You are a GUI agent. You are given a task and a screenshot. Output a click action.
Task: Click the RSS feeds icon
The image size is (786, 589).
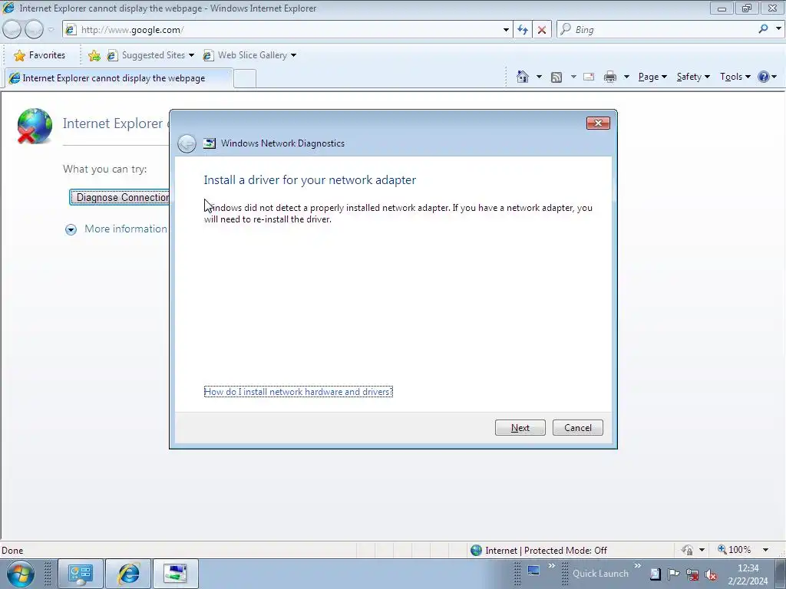(x=556, y=77)
